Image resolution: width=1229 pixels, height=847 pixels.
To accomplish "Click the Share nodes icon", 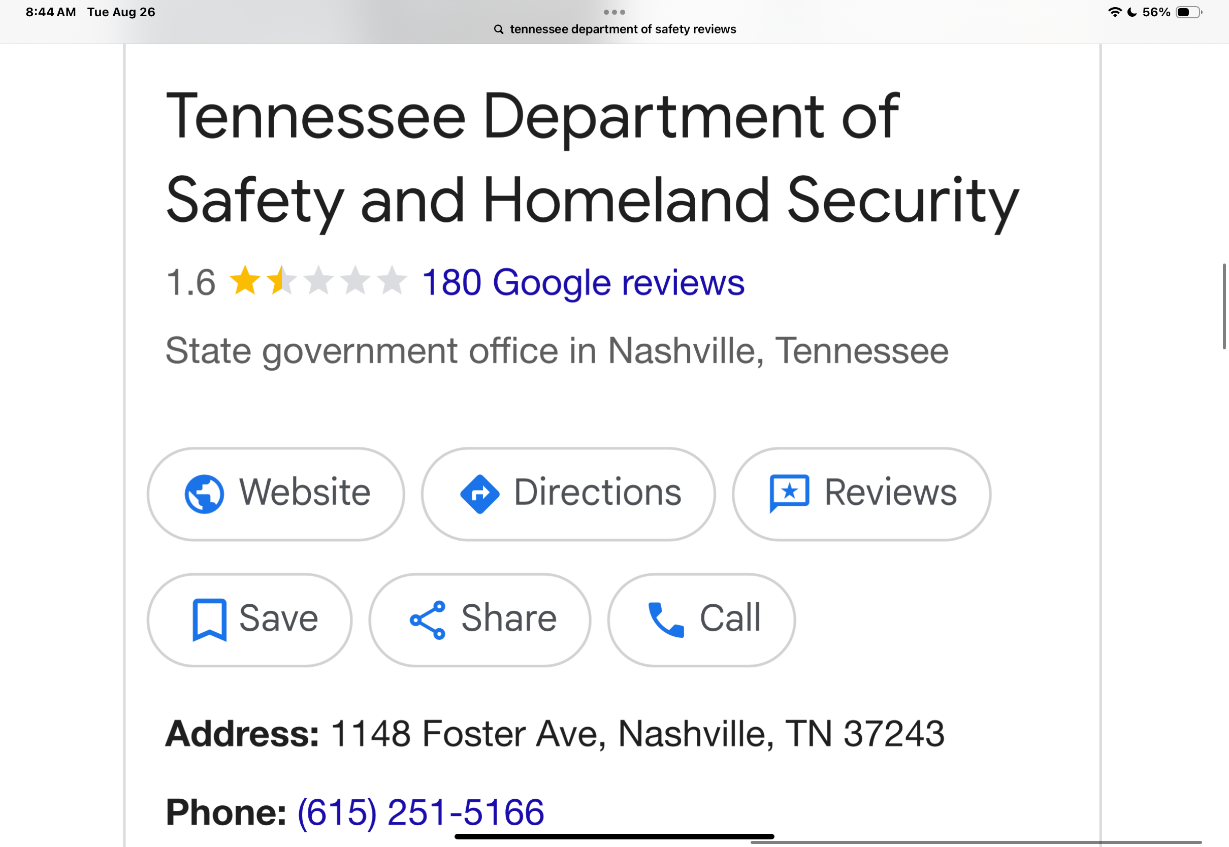I will point(428,620).
